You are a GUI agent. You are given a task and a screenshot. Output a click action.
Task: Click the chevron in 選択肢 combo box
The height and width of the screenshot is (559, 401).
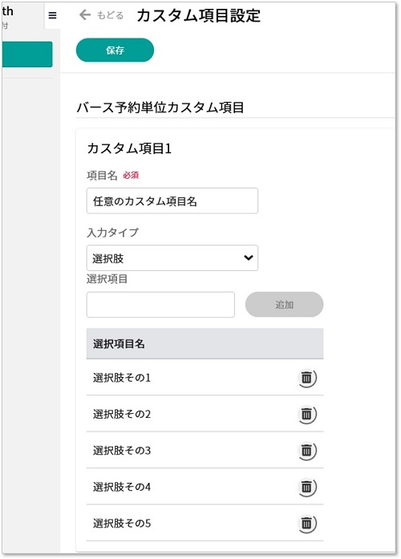coord(249,257)
